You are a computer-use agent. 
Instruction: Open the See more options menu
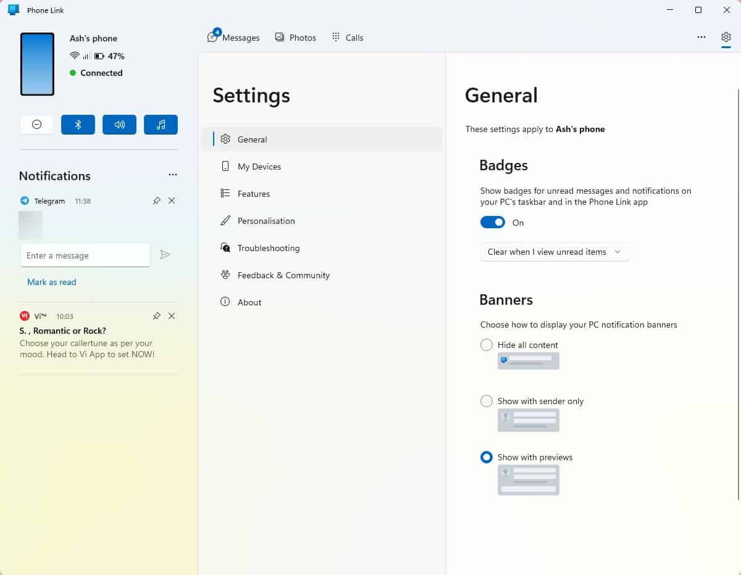[x=701, y=37]
